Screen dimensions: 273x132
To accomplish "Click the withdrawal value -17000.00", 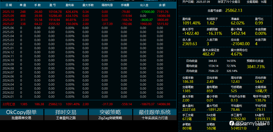I will click(x=147, y=12).
